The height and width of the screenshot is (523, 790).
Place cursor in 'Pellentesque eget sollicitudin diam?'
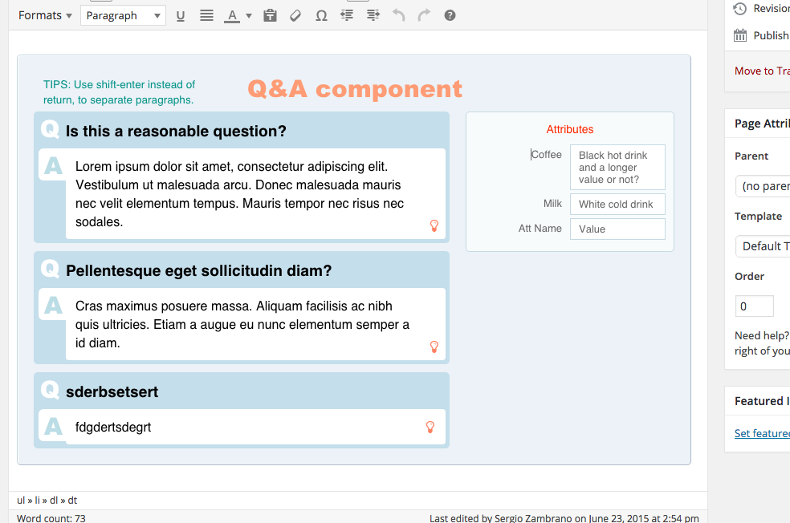tap(198, 270)
